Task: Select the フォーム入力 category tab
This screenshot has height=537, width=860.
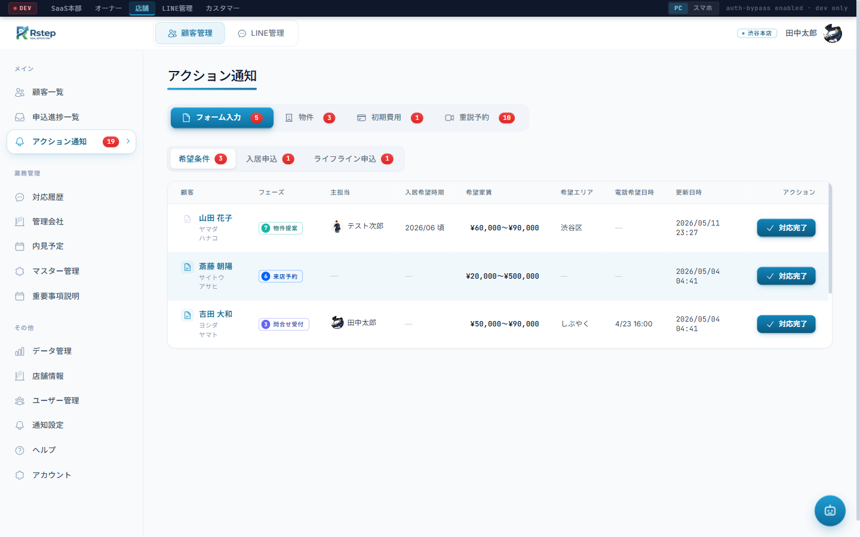Action: (x=222, y=118)
